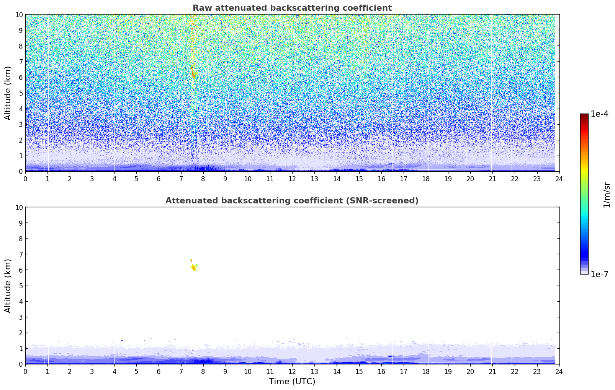Click the "Attenuated backscattering coefficient (SNR-screened)" title
The image size is (615, 390).
[292, 201]
